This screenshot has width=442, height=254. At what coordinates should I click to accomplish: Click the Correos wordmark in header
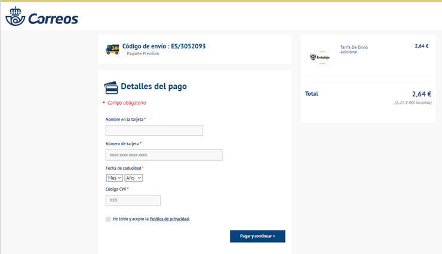53,19
